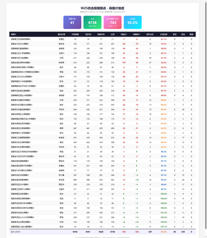Screen dimensions: 207x238
Task: Click the "-107" gap cell
Action: point(124,62)
